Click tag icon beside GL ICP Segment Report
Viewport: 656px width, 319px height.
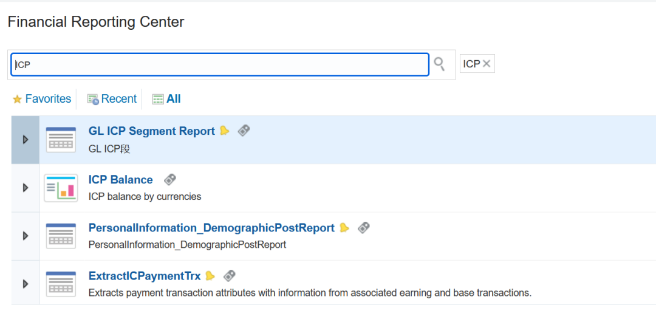[244, 131]
